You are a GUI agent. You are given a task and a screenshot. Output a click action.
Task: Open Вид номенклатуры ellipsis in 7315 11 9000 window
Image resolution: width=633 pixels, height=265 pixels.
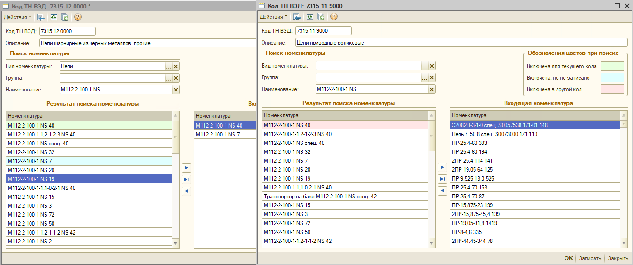pyautogui.click(x=425, y=66)
